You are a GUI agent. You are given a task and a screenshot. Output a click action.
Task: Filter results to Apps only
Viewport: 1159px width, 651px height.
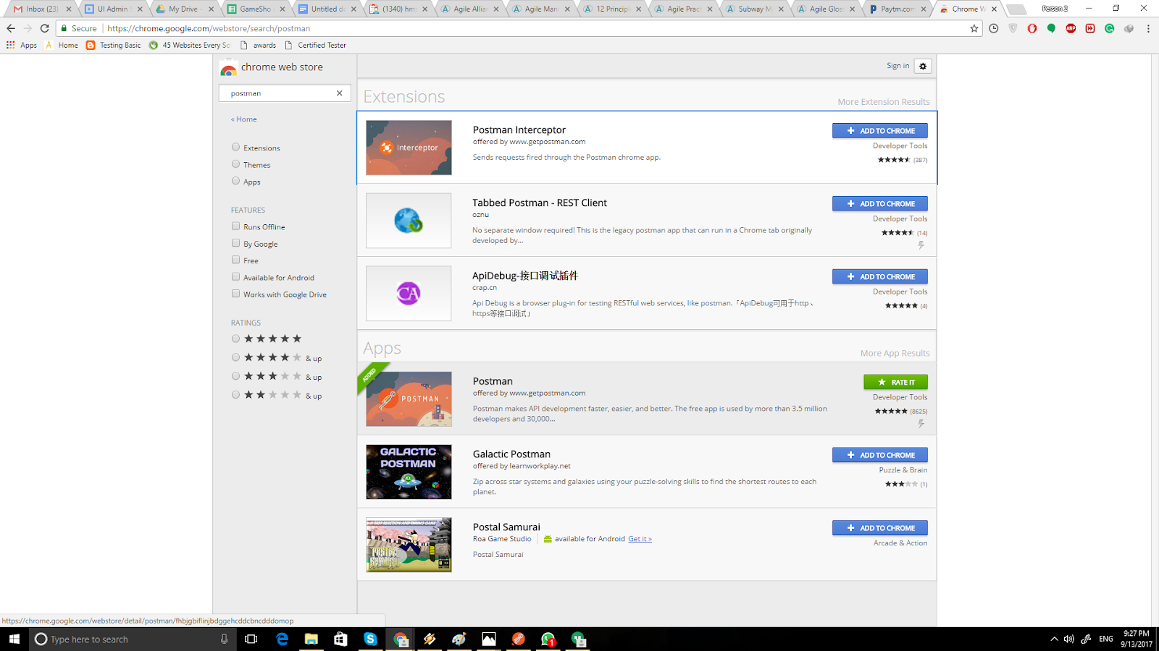click(x=235, y=181)
